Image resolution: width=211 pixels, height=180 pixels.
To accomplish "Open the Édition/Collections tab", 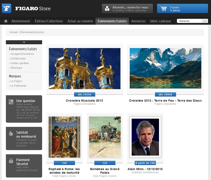I will click(49, 21).
